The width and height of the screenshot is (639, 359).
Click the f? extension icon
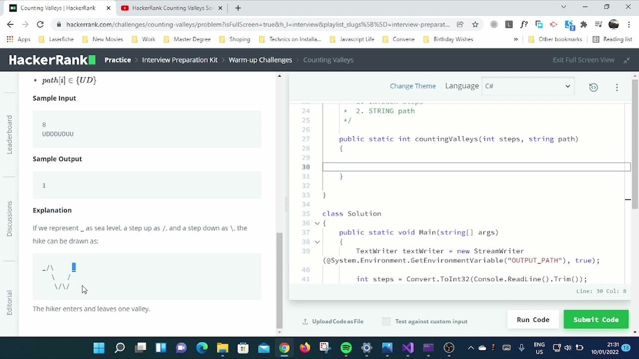click(524, 24)
